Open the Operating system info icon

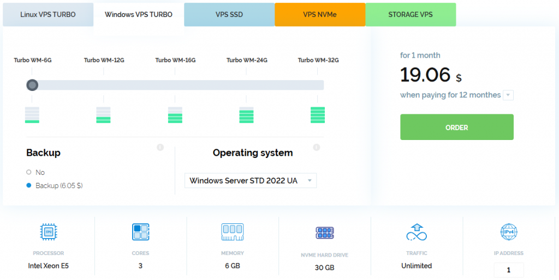[x=316, y=147]
